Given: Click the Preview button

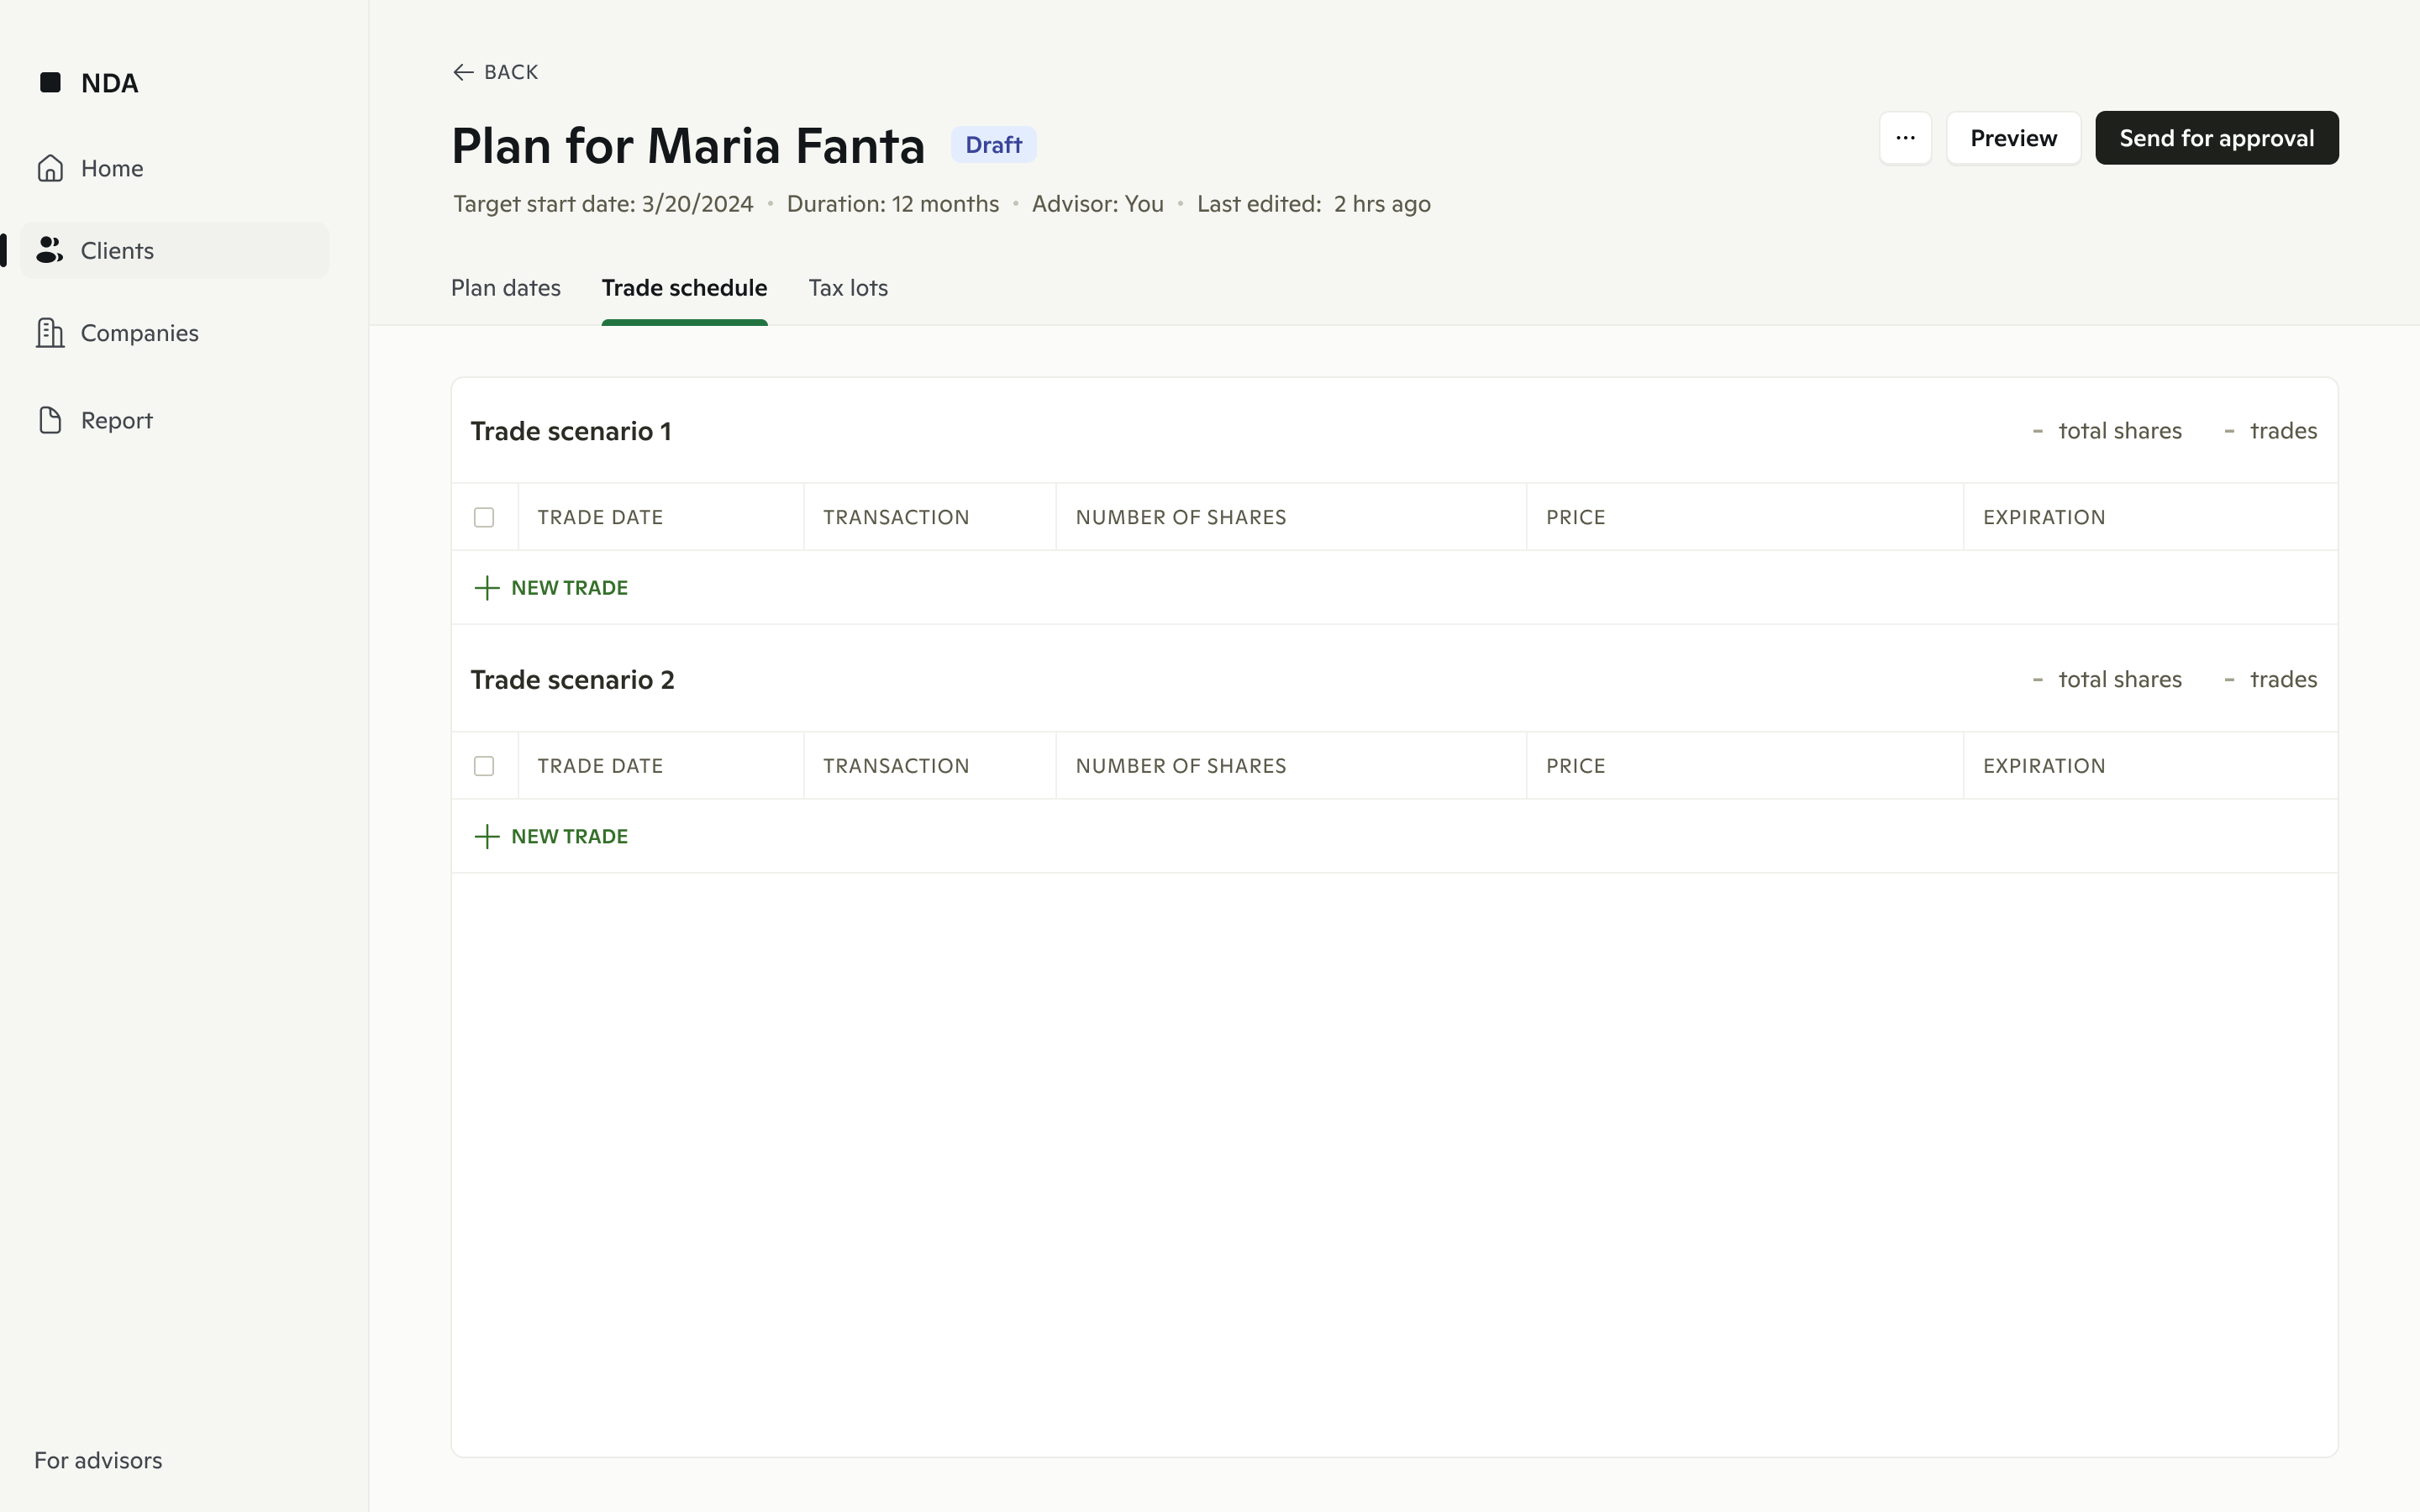Looking at the screenshot, I should (x=2013, y=138).
